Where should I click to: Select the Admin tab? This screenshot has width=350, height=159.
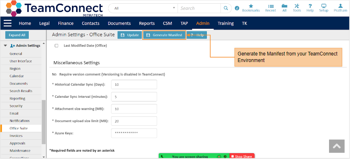tap(203, 23)
